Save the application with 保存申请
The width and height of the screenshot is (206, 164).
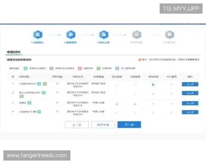click(103, 125)
